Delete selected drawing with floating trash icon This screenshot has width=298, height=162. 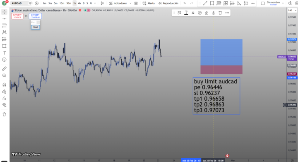click(220, 13)
